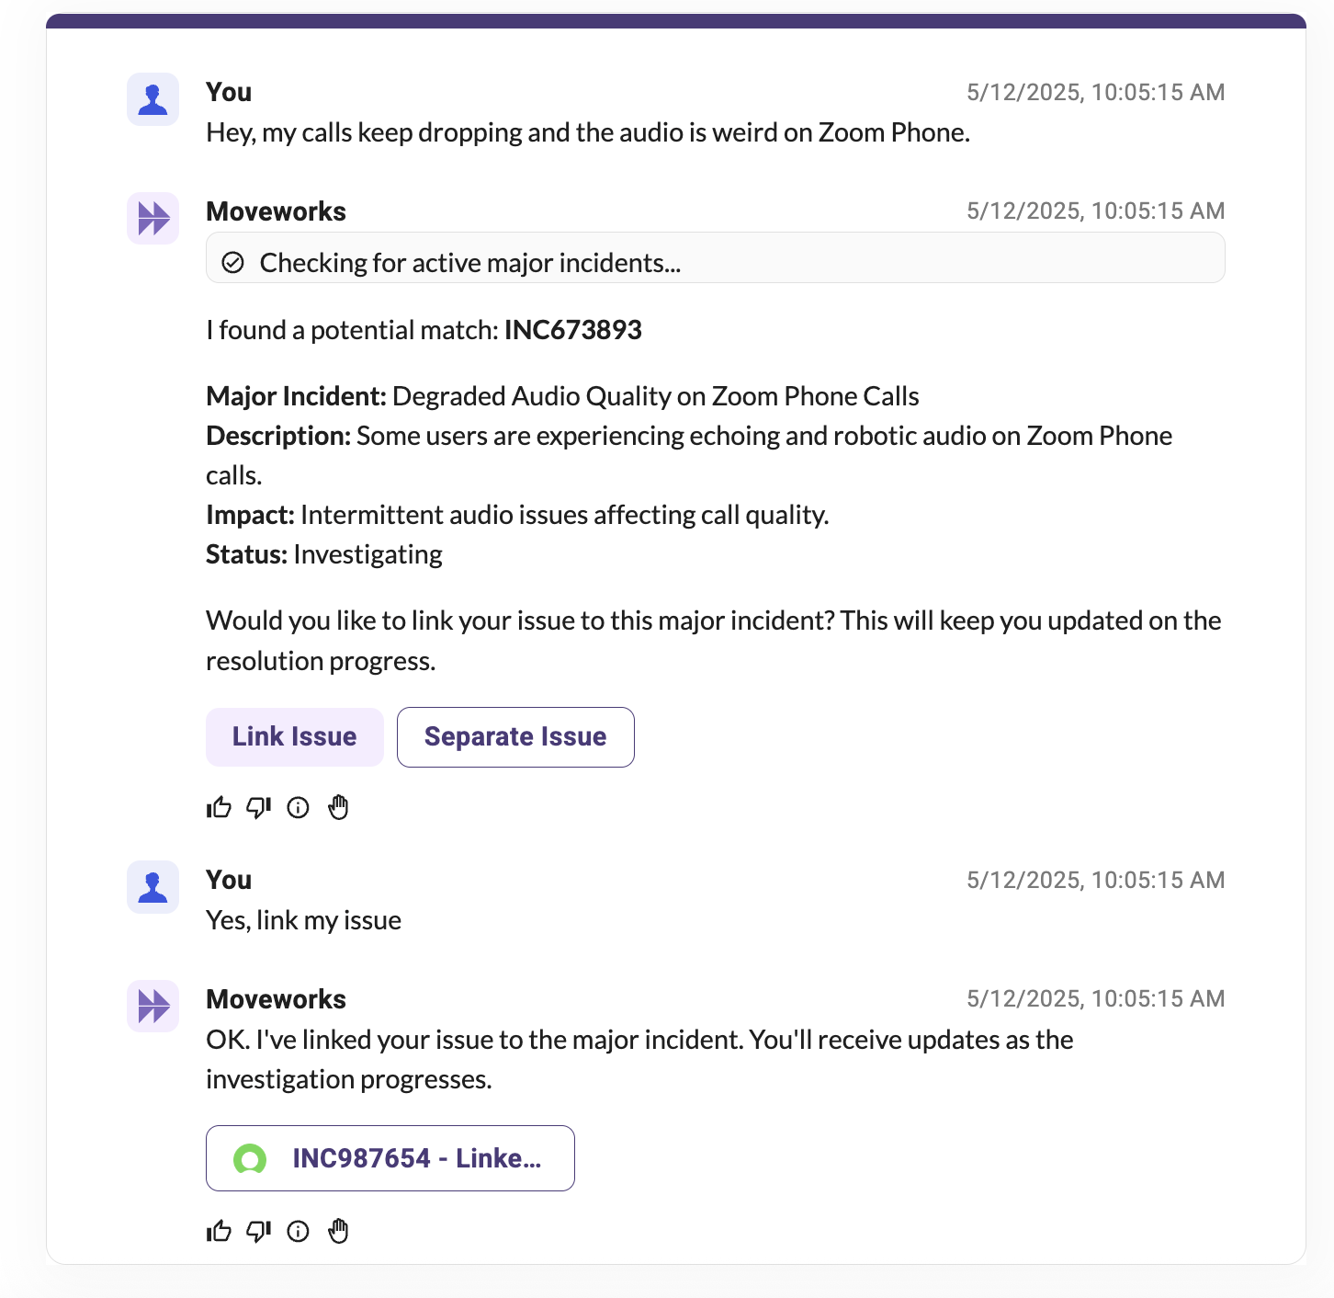Click the message about calls dropping on Zoom Phone
The image size is (1334, 1298).
tap(588, 132)
